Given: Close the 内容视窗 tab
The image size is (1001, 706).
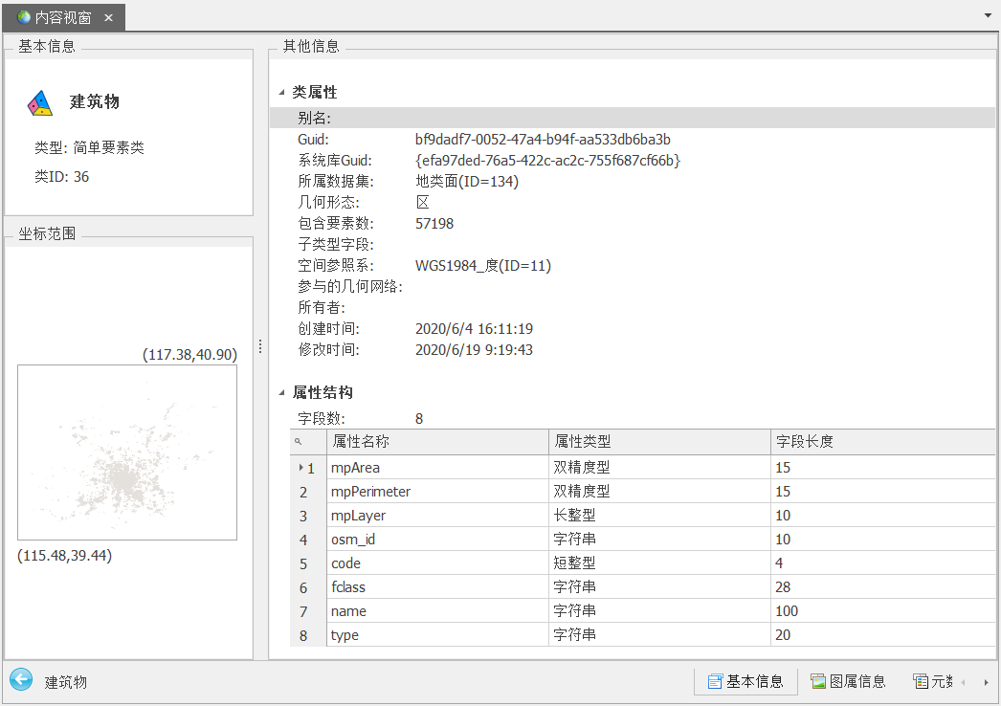Looking at the screenshot, I should coord(108,17).
